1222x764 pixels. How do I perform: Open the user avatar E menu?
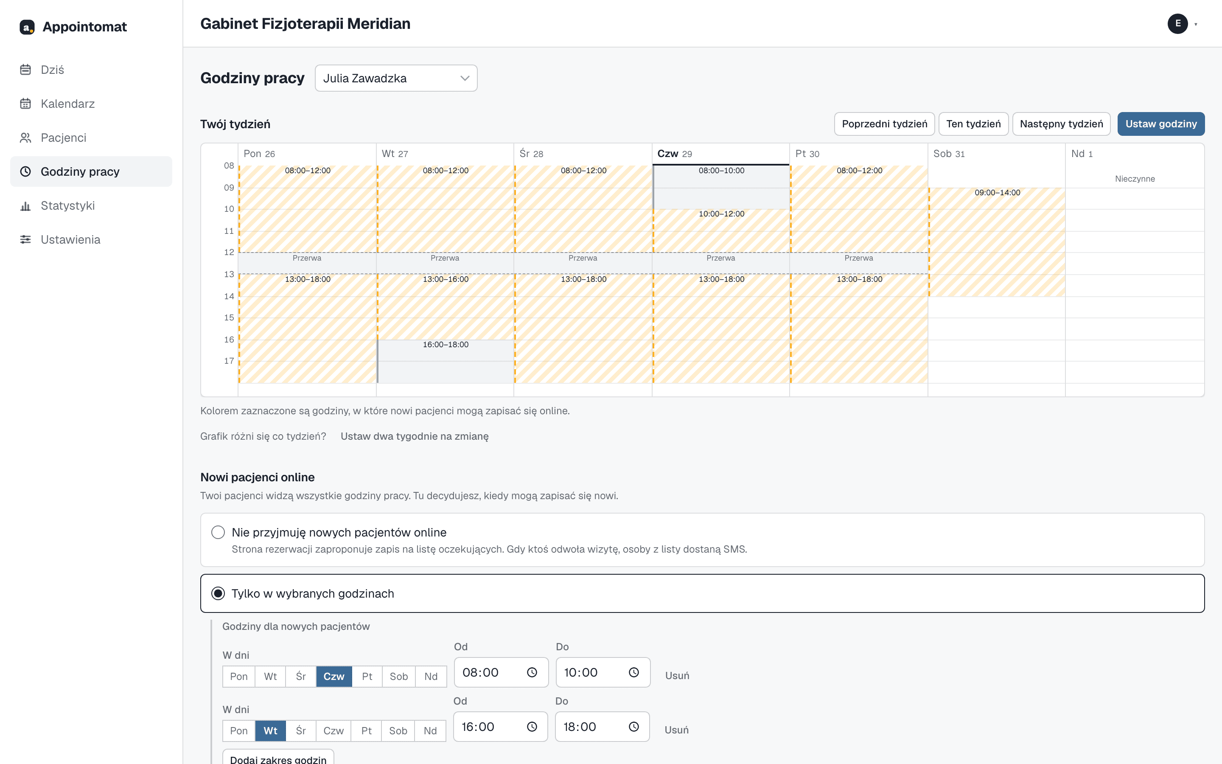1177,24
